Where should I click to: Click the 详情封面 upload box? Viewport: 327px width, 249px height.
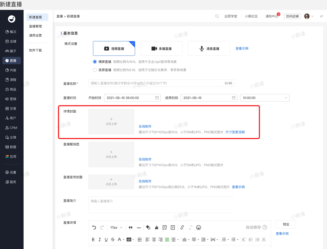[x=111, y=122]
